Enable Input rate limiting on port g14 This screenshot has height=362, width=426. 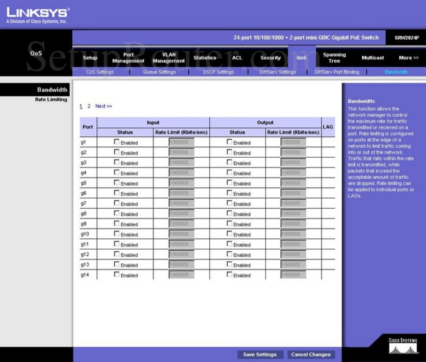[117, 273]
